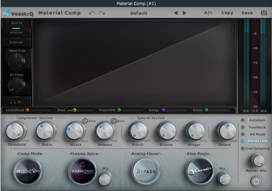Toggle the power bypass button
The image size is (272, 191).
(x=256, y=181)
